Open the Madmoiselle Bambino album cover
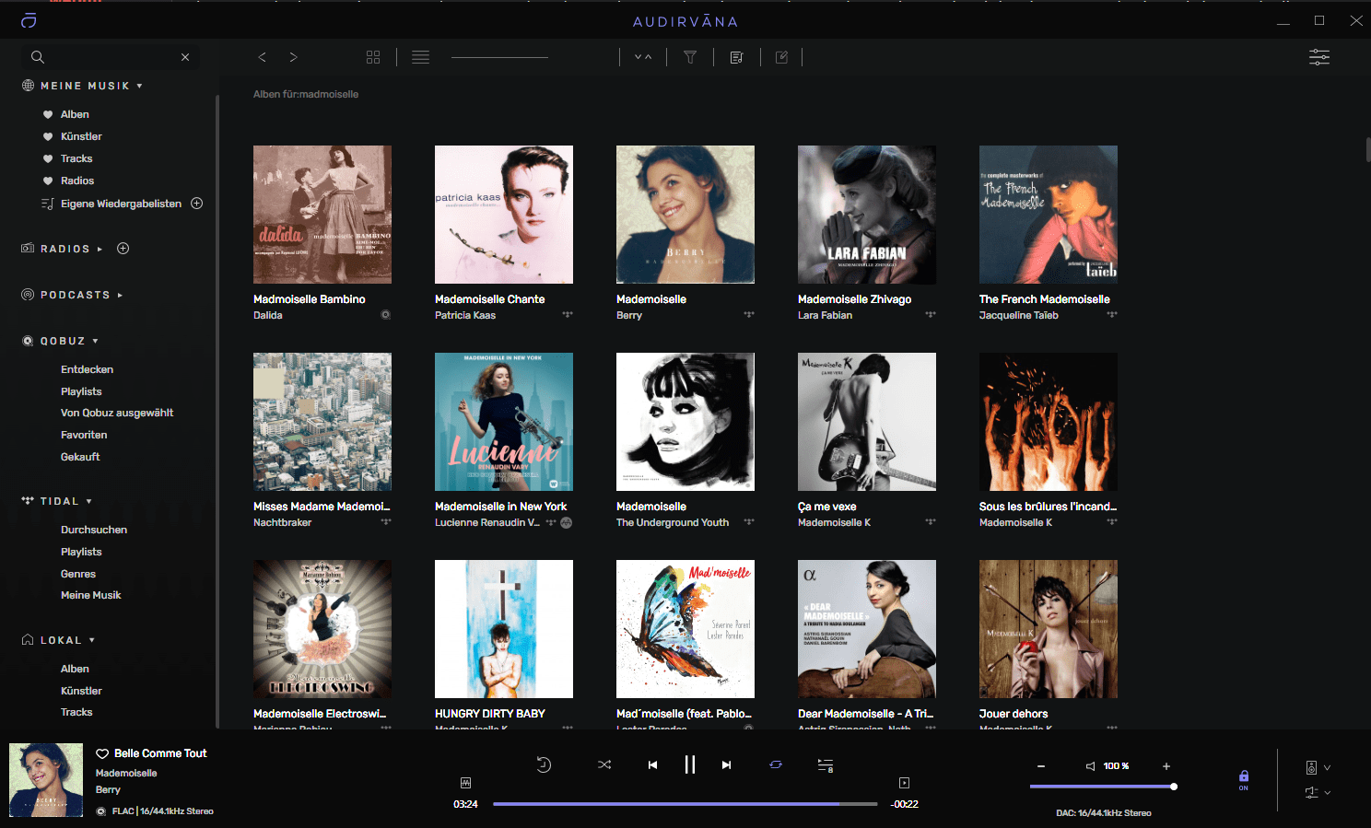This screenshot has width=1371, height=828. 322,215
